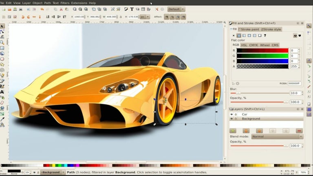
Task: Toggle lock on the Background layer
Action: pyautogui.click(x=236, y=119)
